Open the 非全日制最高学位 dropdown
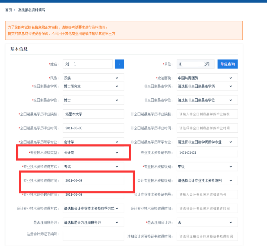The height and width of the screenshot is (246, 267). click(207, 100)
